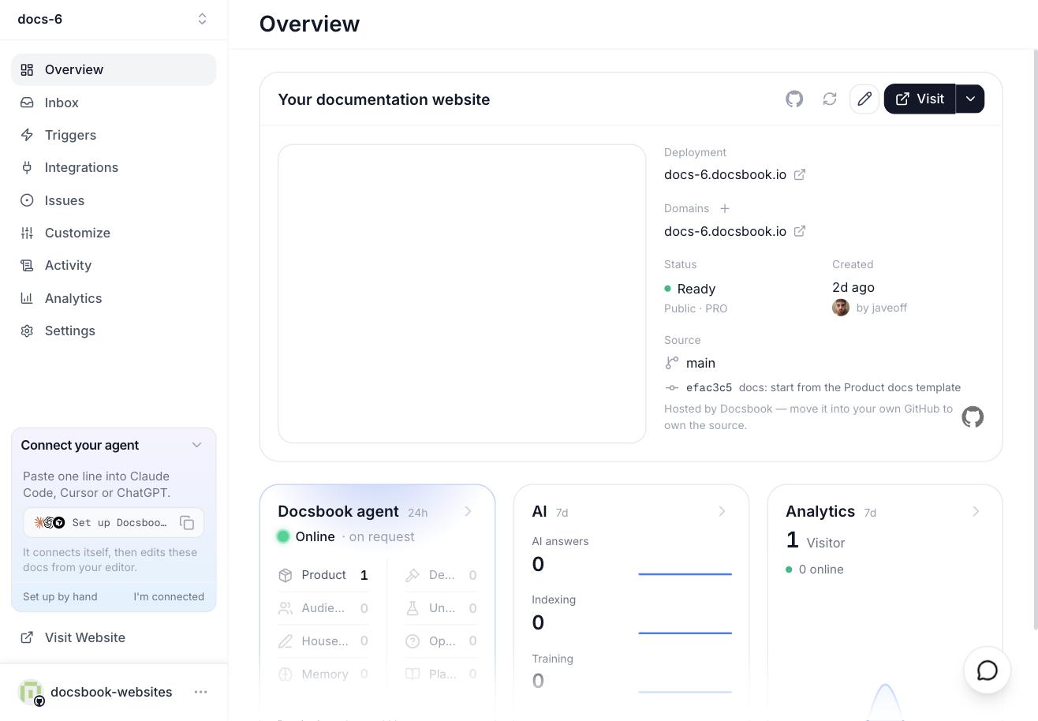This screenshot has height=721, width=1038.
Task: Click I'm connected
Action: point(169,596)
